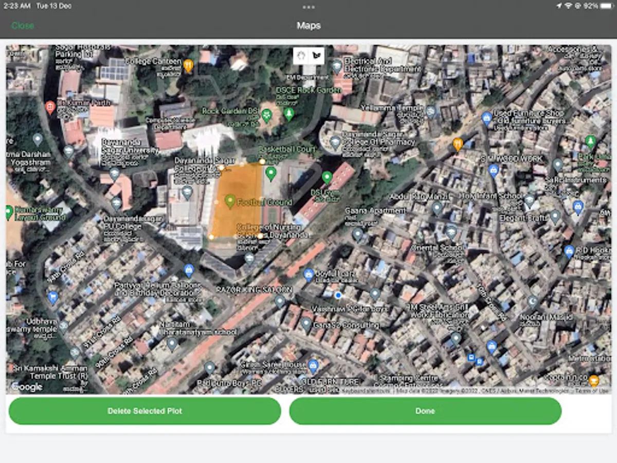
Task: Tap the Oriental School marker
Action: tap(451, 232)
